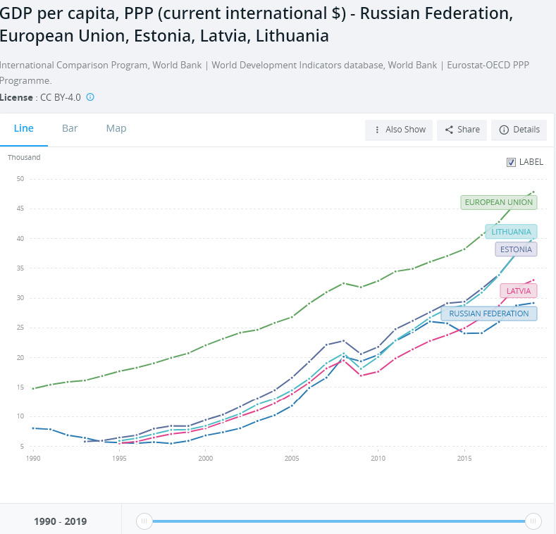Screen dimensions: 556x534
Task: Click the left year-range slider handle
Action: pyautogui.click(x=144, y=521)
